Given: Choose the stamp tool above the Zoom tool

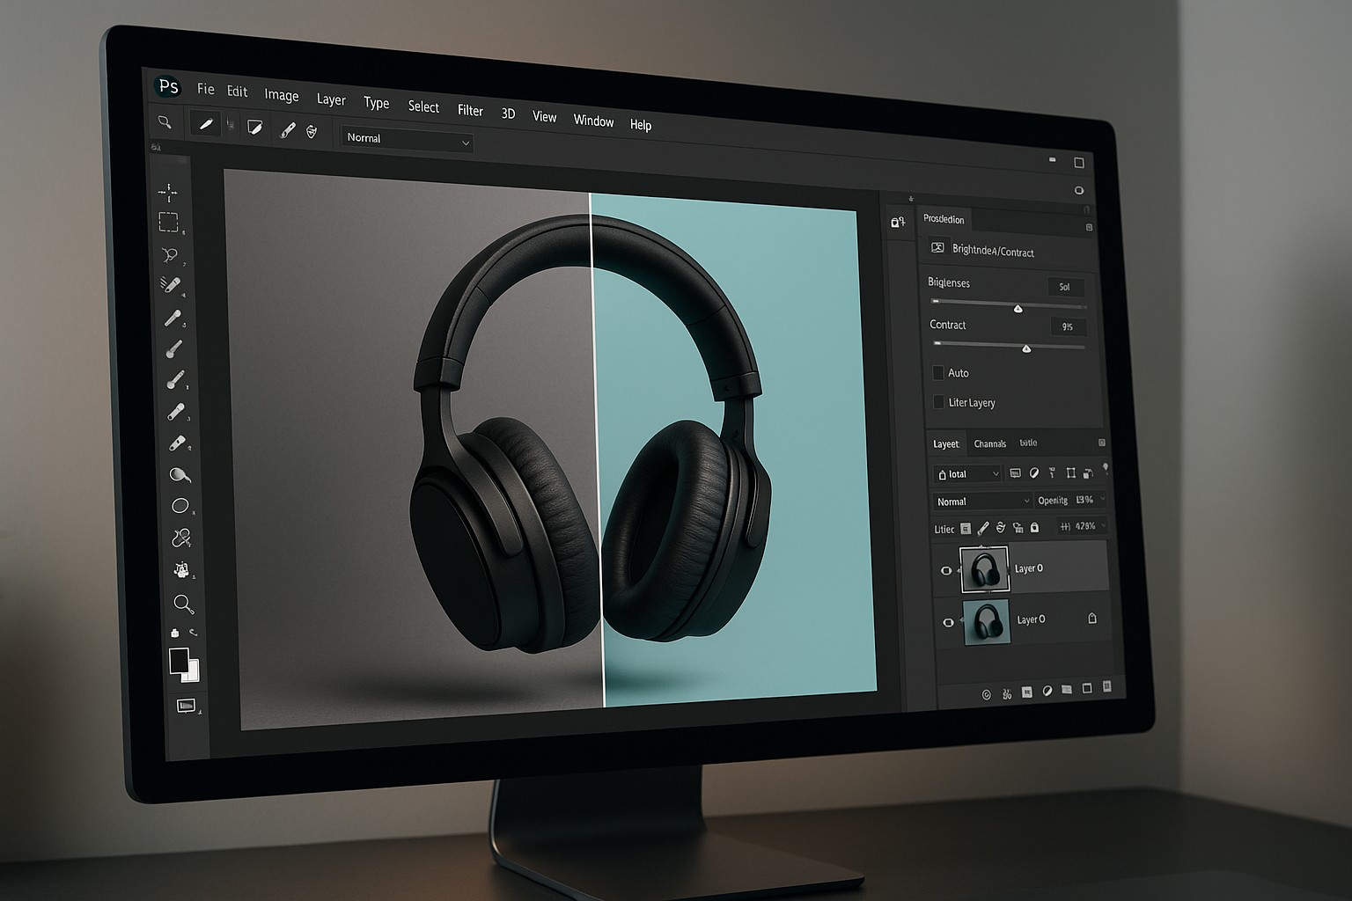Looking at the screenshot, I should (182, 570).
